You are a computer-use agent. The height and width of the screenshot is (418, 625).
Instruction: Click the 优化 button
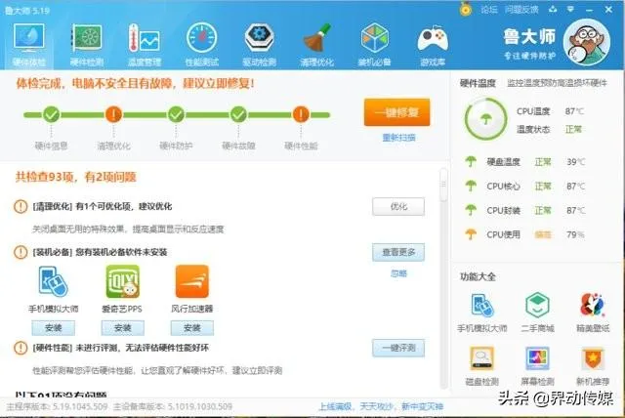click(398, 206)
